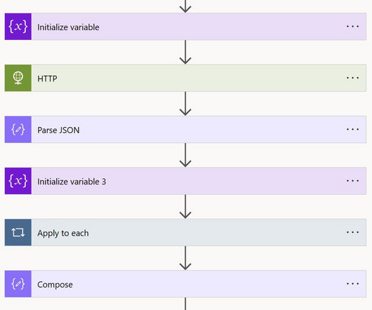Insert step on arrow above Apply to each
372x310 pixels.
click(185, 207)
